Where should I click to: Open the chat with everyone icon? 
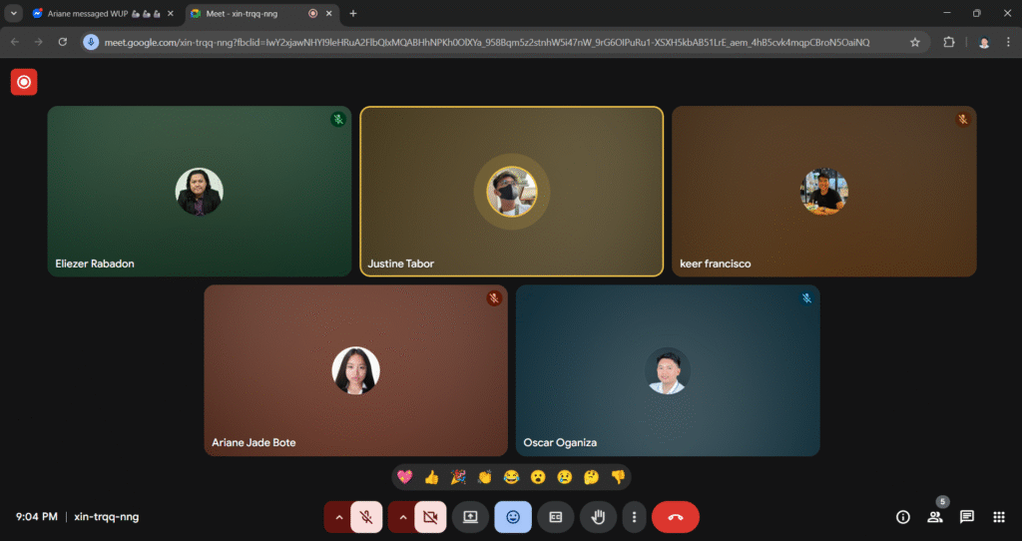coord(967,517)
